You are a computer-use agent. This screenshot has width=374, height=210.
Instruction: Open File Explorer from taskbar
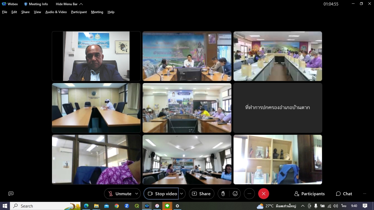coord(96,206)
